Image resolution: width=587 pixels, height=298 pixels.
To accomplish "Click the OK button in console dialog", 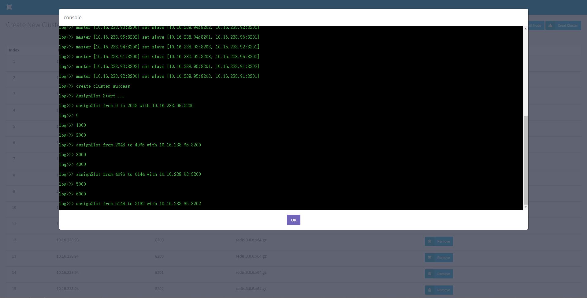I will 293,220.
